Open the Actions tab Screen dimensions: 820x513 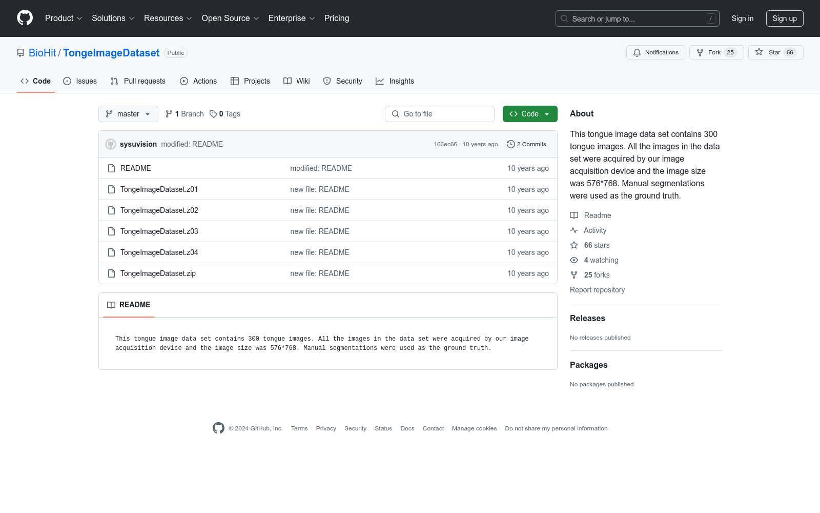pyautogui.click(x=198, y=81)
